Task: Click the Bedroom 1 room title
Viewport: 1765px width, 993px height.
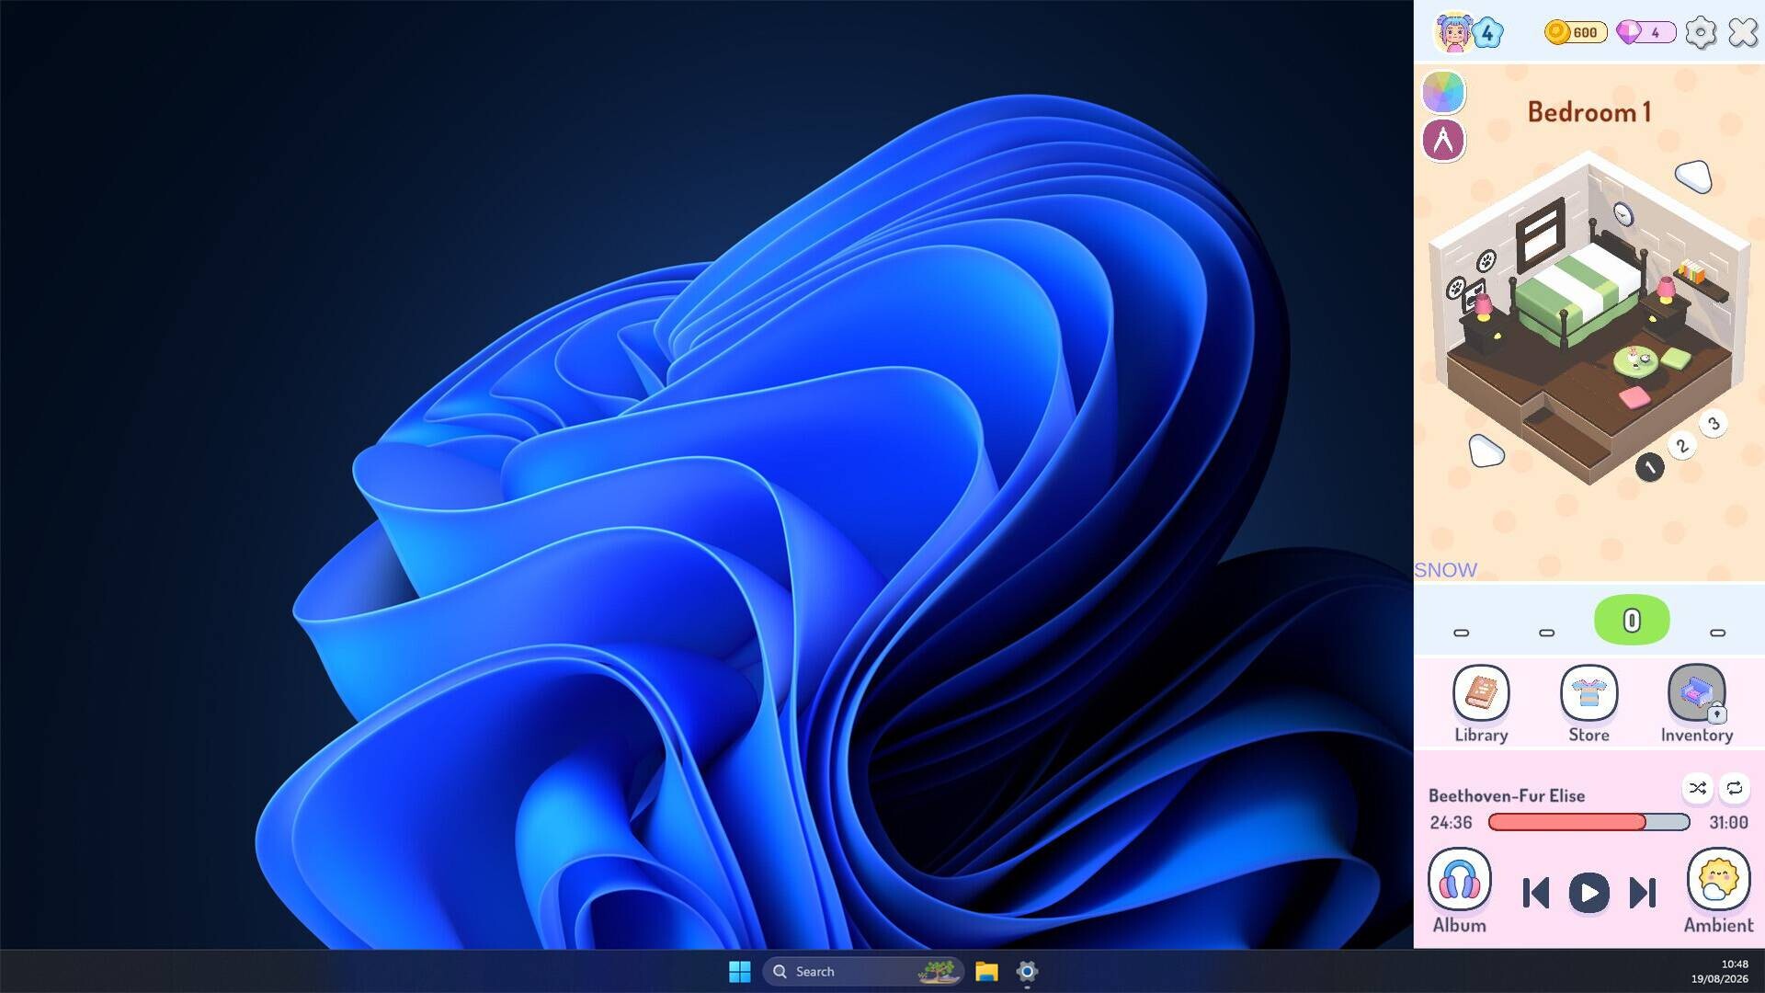Action: pos(1589,112)
